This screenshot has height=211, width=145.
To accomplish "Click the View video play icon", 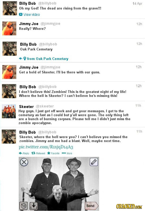I will coord(21,15).
